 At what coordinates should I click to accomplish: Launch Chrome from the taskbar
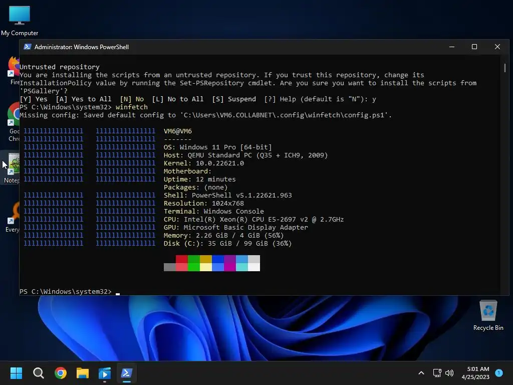click(x=61, y=373)
